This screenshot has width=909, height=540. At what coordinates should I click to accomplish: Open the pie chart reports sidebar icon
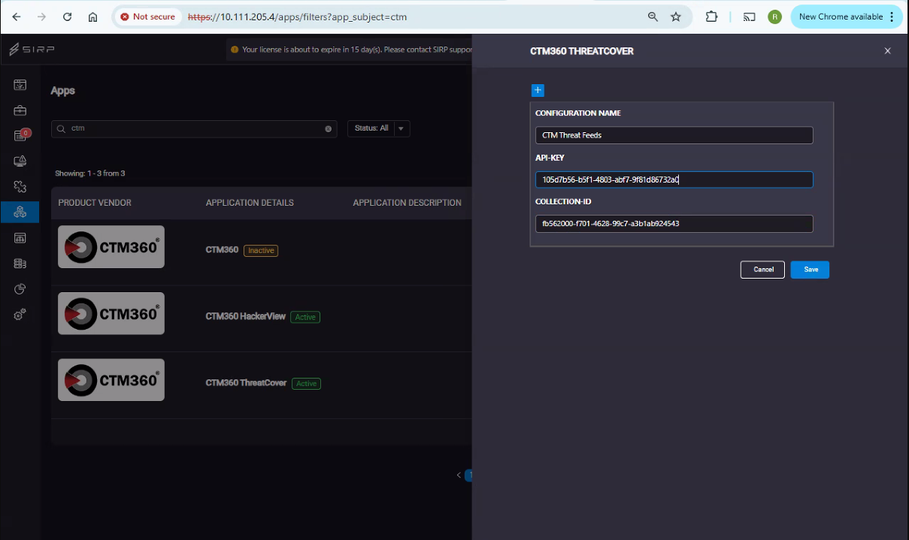[x=20, y=289]
